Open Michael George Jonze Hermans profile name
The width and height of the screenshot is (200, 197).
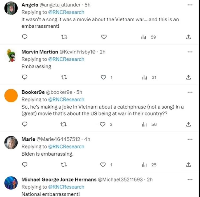tap(59, 180)
